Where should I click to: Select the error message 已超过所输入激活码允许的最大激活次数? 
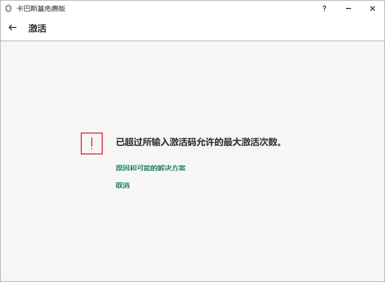coord(198,142)
